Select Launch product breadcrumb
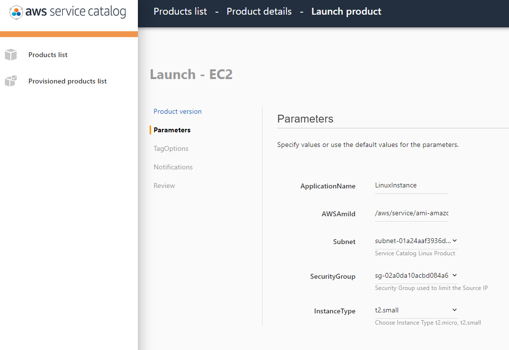Viewport: 509px width, 350px height. coord(346,11)
